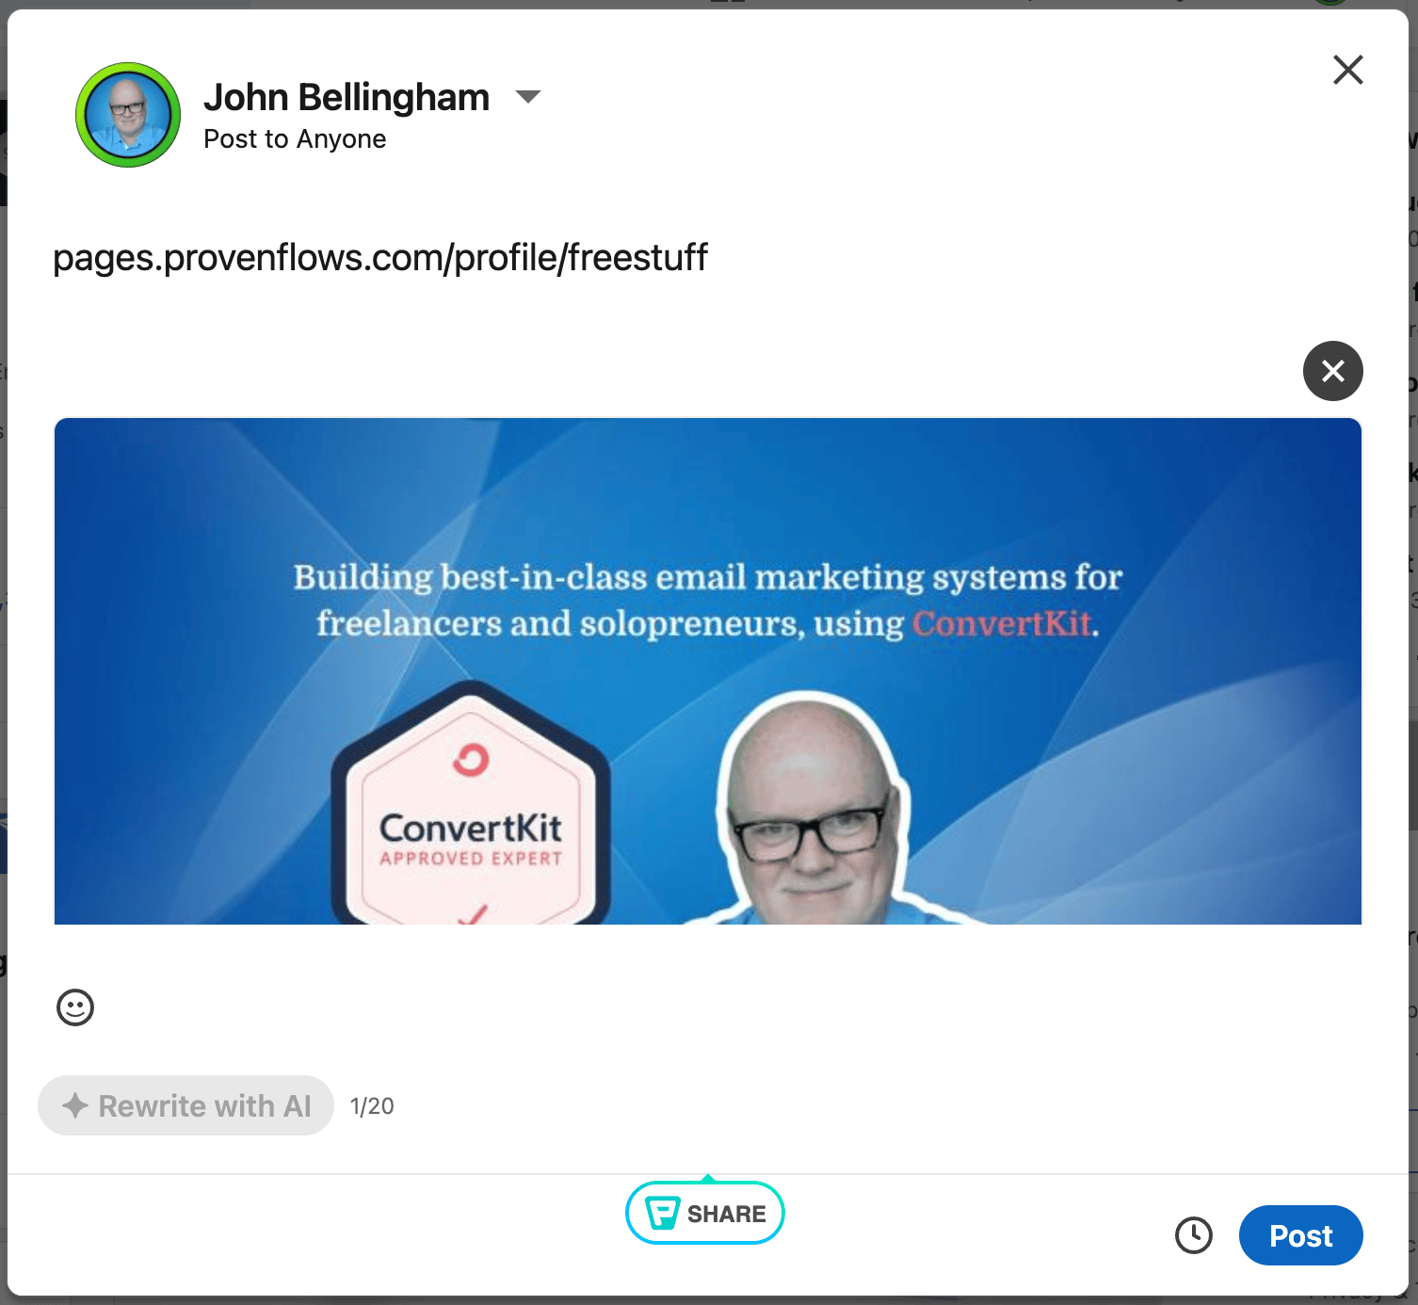Click the sparkle icon in Rewrite with AI
This screenshot has height=1305, width=1418.
pyautogui.click(x=75, y=1105)
